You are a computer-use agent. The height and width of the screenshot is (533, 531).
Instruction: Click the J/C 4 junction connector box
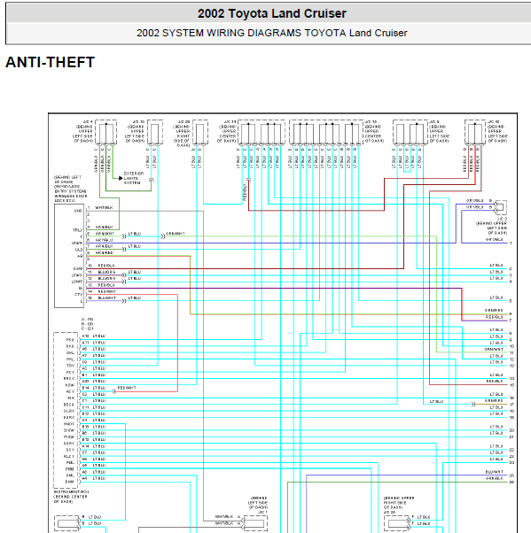click(105, 132)
